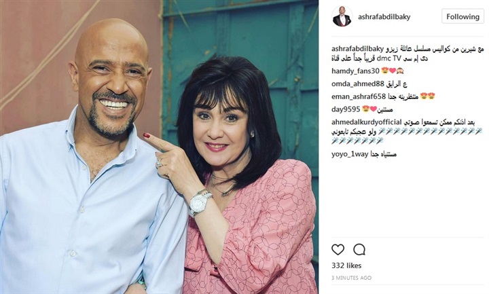Click the main post photo
This screenshot has height=294, width=489.
click(159, 147)
